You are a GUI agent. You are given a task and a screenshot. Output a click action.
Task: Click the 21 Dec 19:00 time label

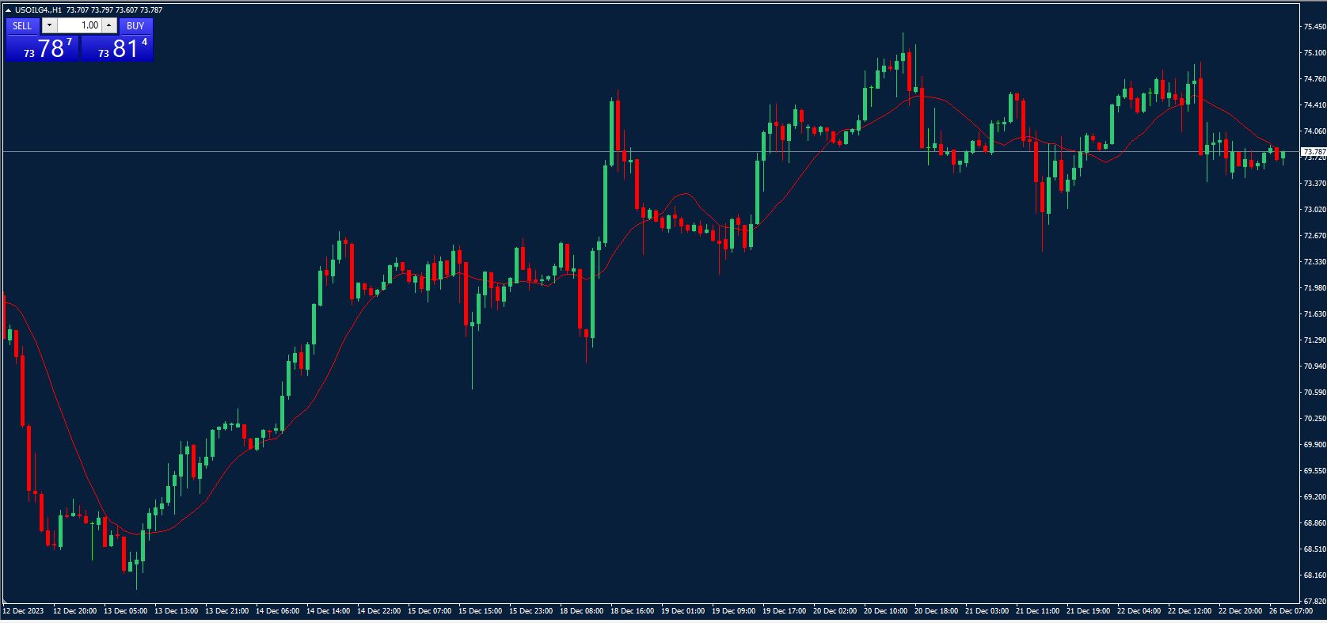pos(1088,611)
